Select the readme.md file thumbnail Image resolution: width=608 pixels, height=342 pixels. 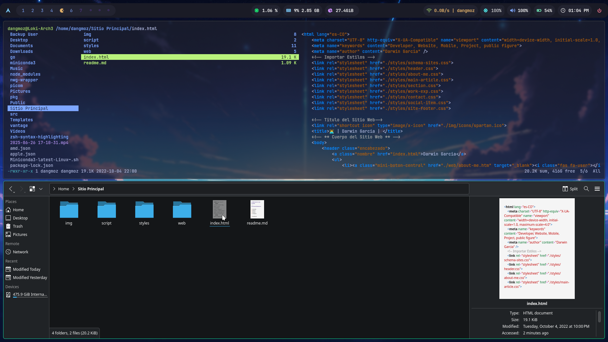click(x=257, y=209)
